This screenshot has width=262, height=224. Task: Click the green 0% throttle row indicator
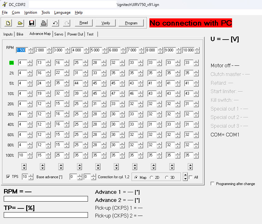tap(11, 63)
